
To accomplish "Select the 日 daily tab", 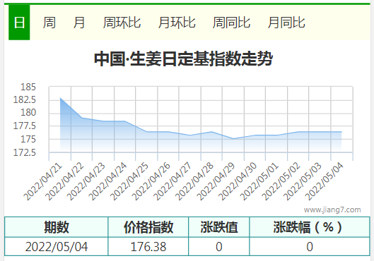I will coord(19,23).
